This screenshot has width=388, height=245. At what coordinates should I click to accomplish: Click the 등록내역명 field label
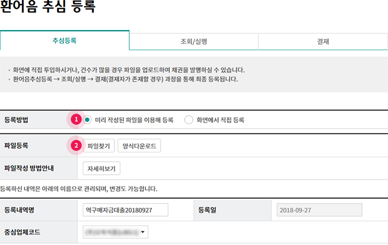tap(22, 210)
